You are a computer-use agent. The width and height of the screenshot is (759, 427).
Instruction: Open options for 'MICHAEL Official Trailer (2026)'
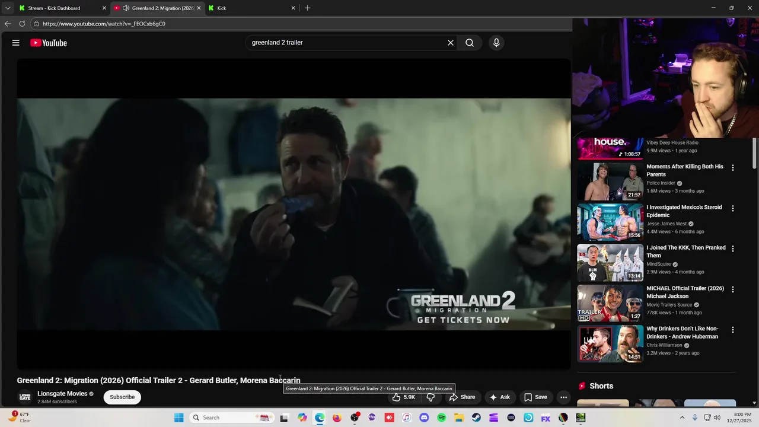click(x=733, y=289)
